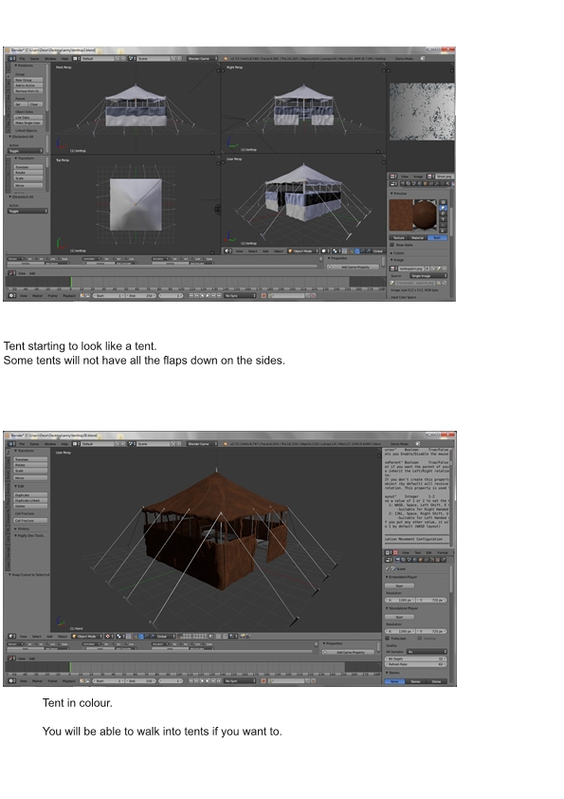Viewport: 564px width, 799px height.
Task: Open Object Mode dropdown in white-tent window
Action: tap(303, 251)
